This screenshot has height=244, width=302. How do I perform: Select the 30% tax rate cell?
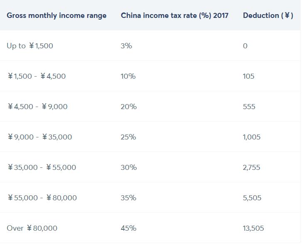click(x=128, y=167)
